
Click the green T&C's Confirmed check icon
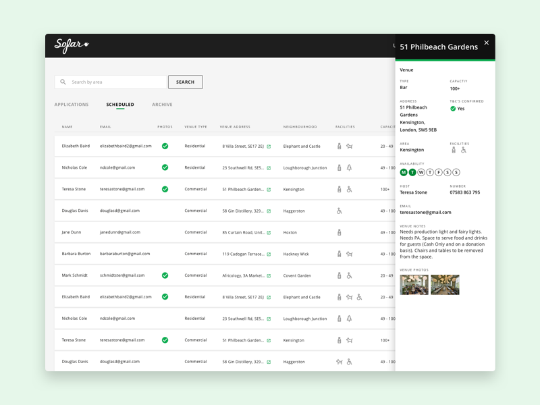pyautogui.click(x=453, y=109)
